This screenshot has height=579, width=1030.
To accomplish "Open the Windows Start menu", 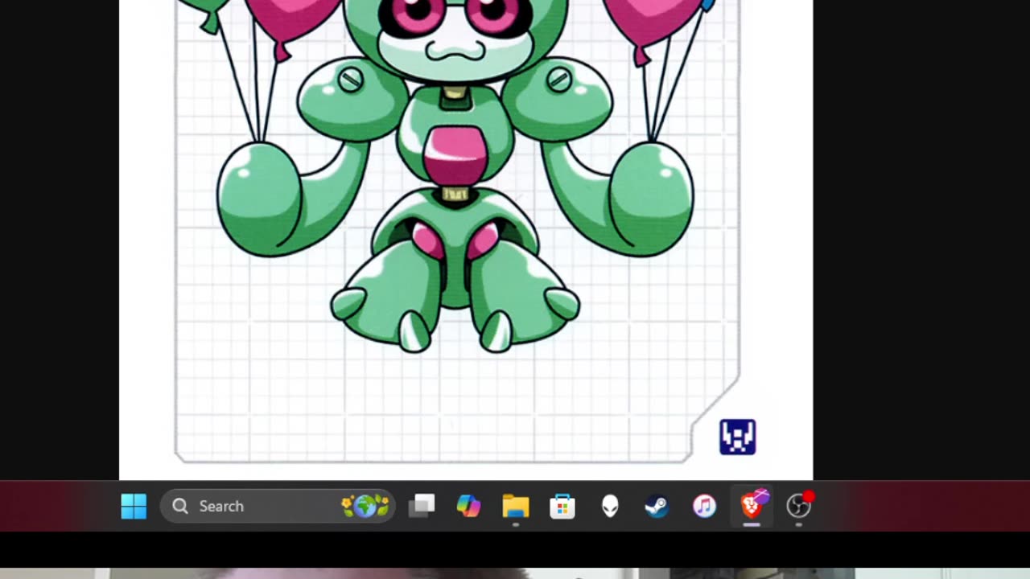I will pos(134,506).
